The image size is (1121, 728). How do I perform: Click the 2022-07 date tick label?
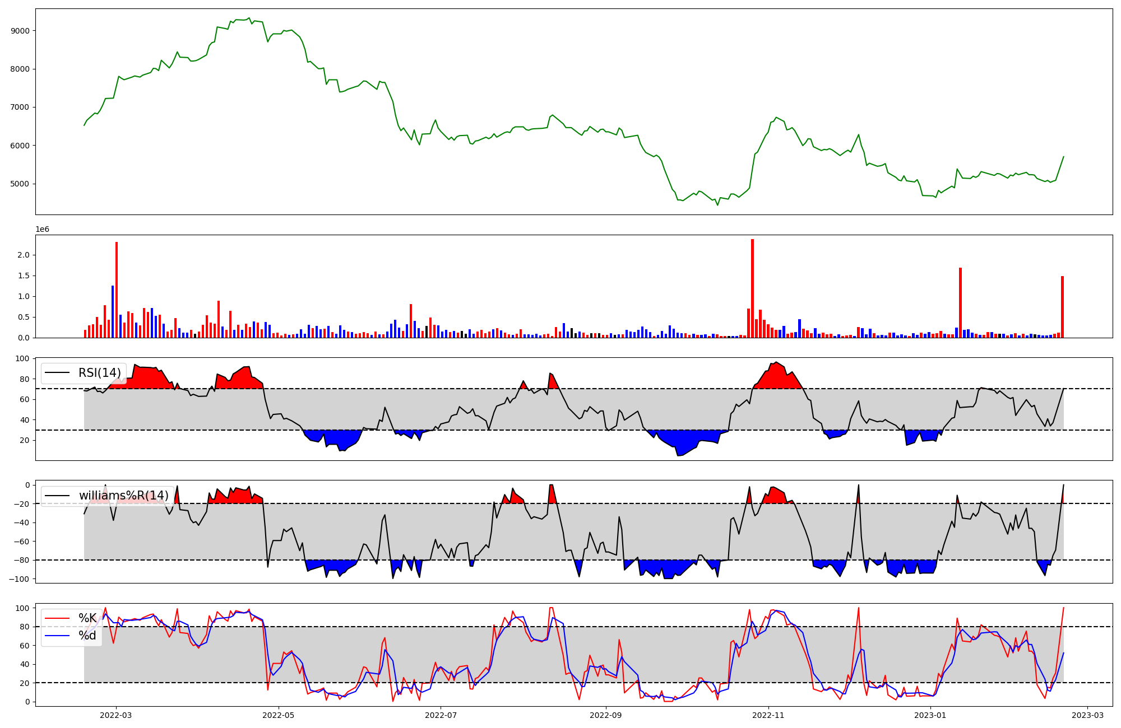point(441,715)
